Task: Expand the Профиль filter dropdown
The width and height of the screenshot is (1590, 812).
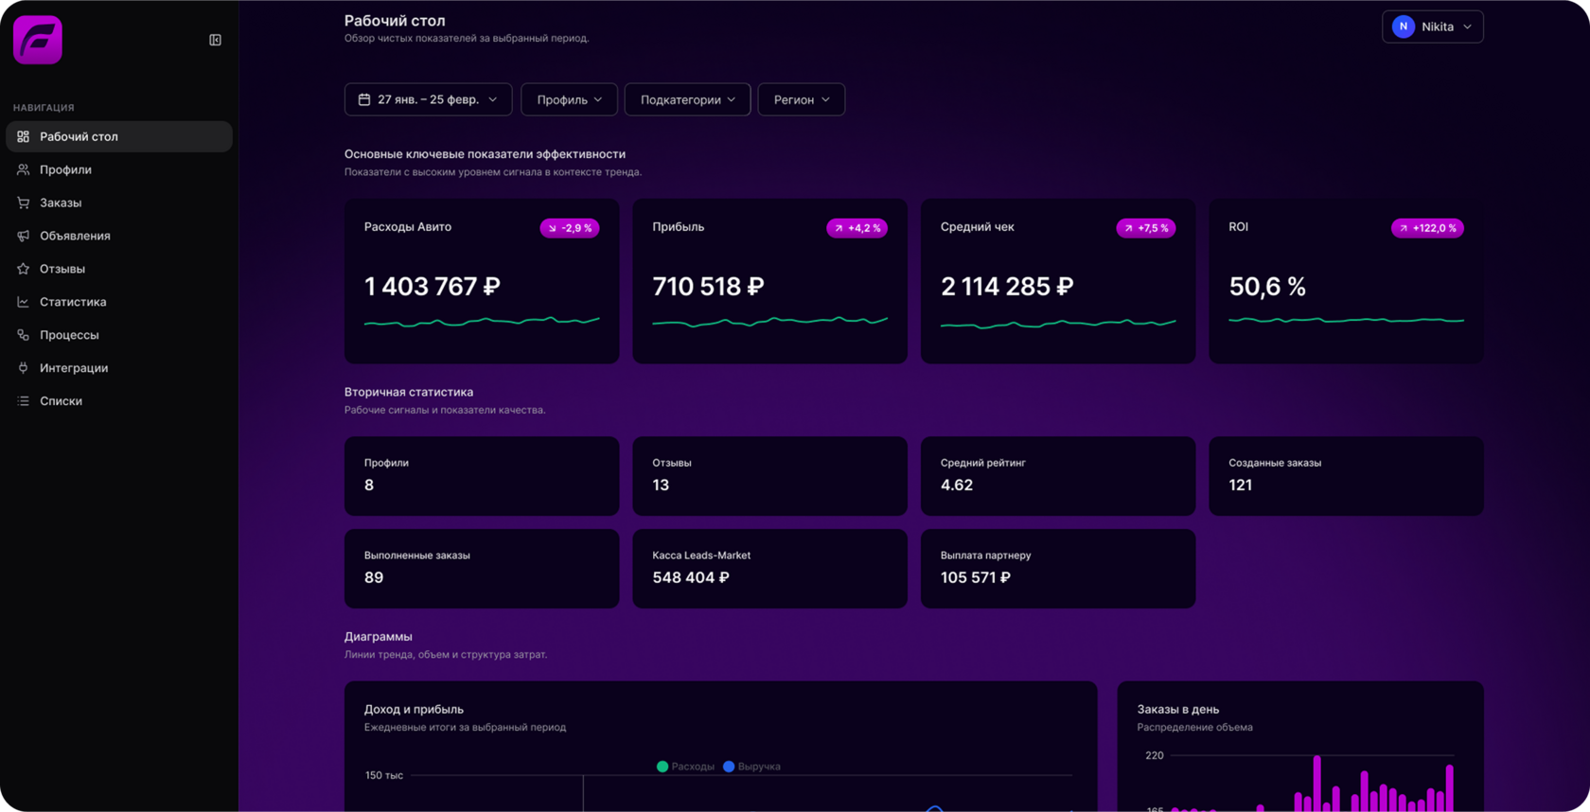Action: [x=569, y=99]
